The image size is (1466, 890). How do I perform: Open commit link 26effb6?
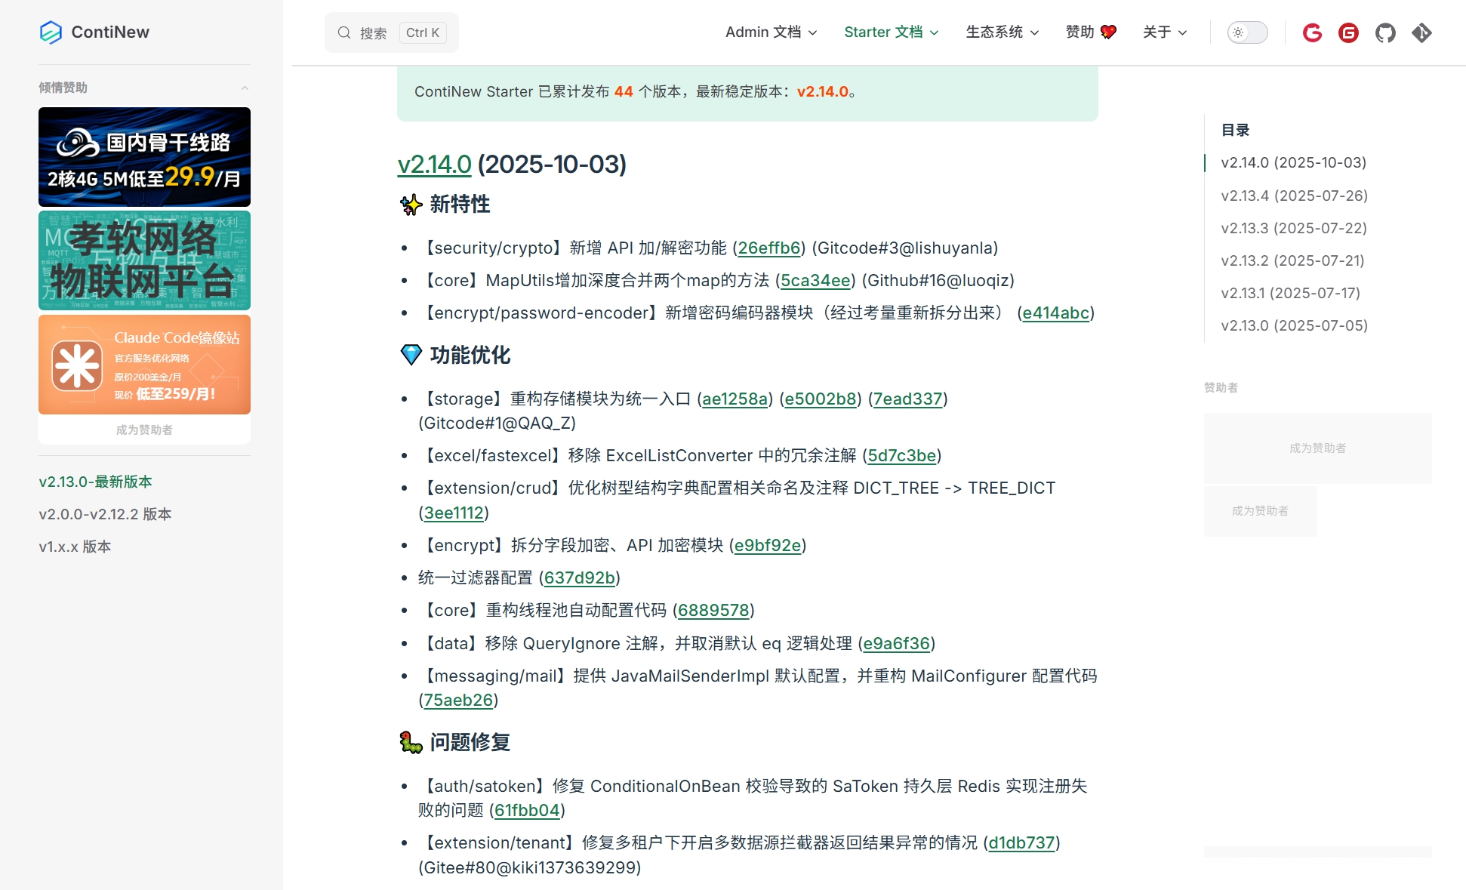pyautogui.click(x=768, y=248)
